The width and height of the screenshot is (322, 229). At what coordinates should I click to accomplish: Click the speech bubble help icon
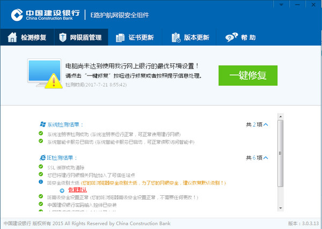(x=231, y=38)
